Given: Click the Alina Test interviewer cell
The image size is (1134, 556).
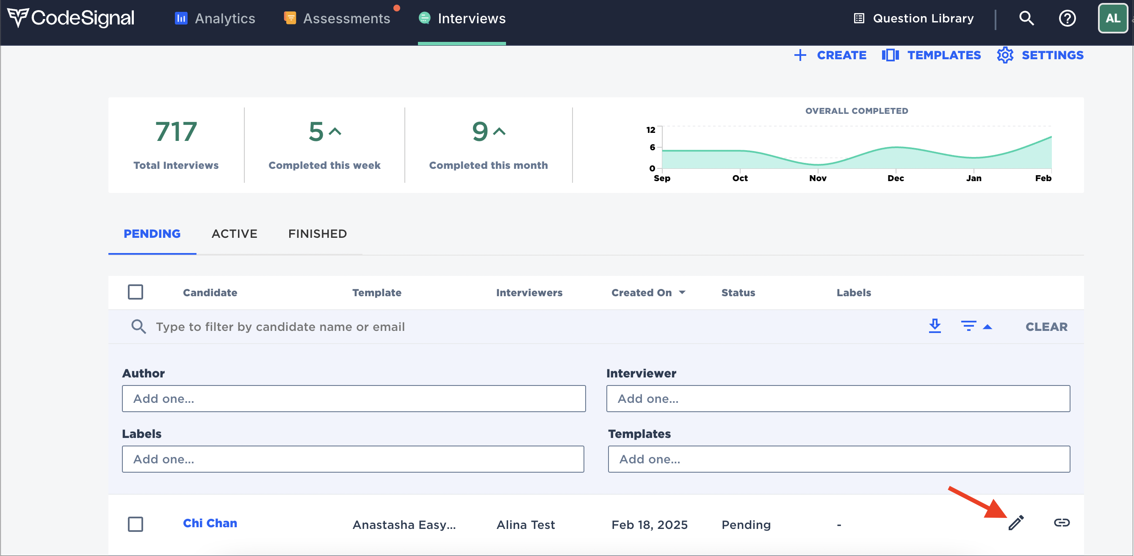Looking at the screenshot, I should point(526,524).
